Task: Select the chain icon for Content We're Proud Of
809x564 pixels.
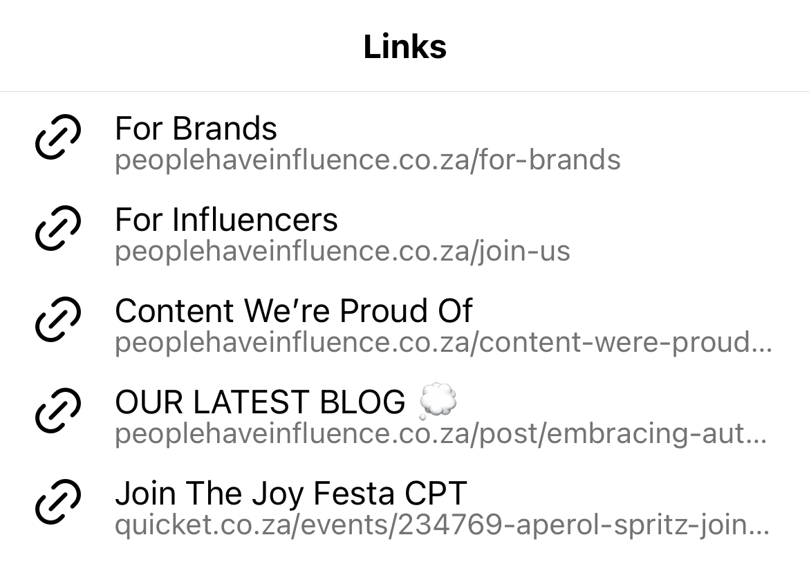Action: (57, 319)
